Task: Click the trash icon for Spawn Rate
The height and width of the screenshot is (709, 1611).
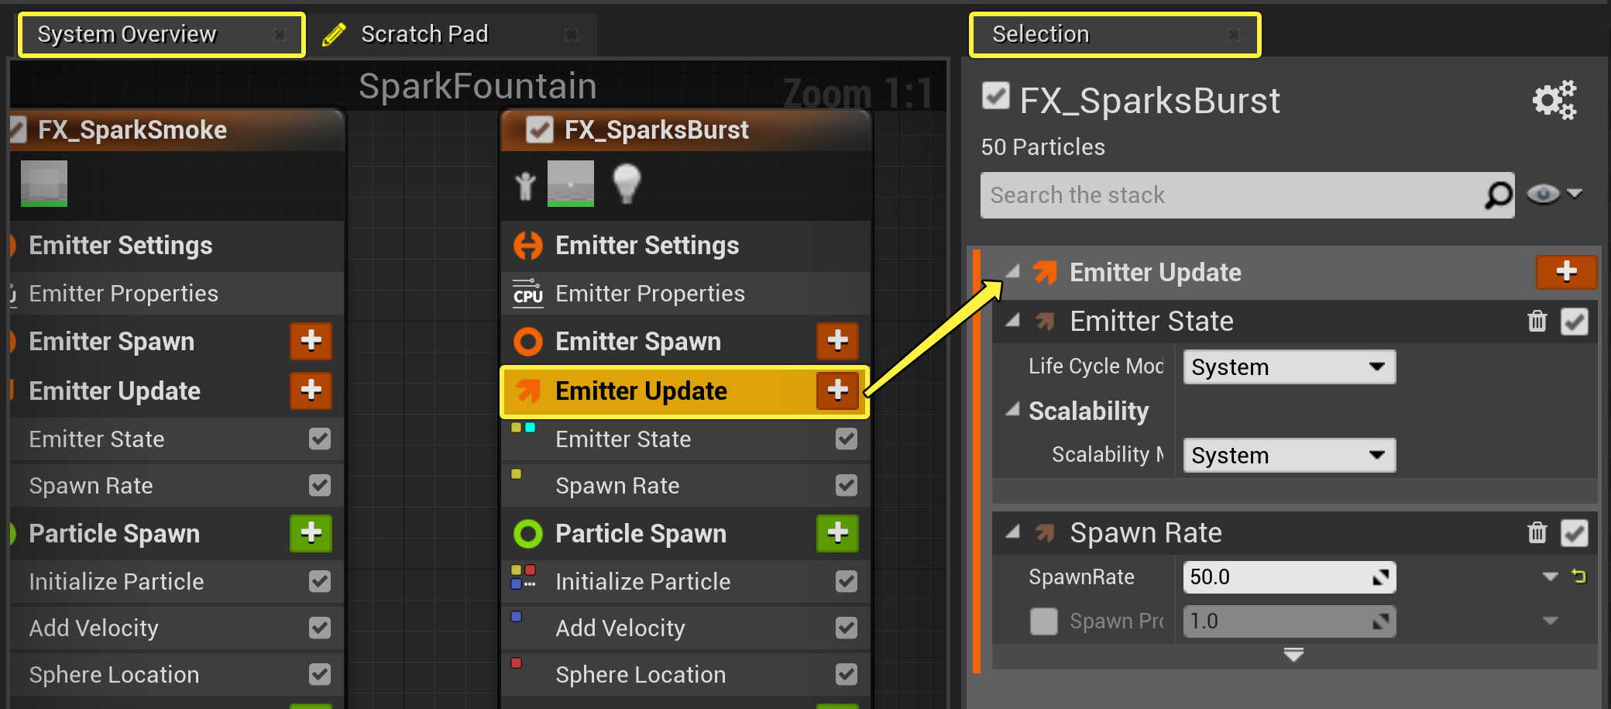Action: point(1537,532)
